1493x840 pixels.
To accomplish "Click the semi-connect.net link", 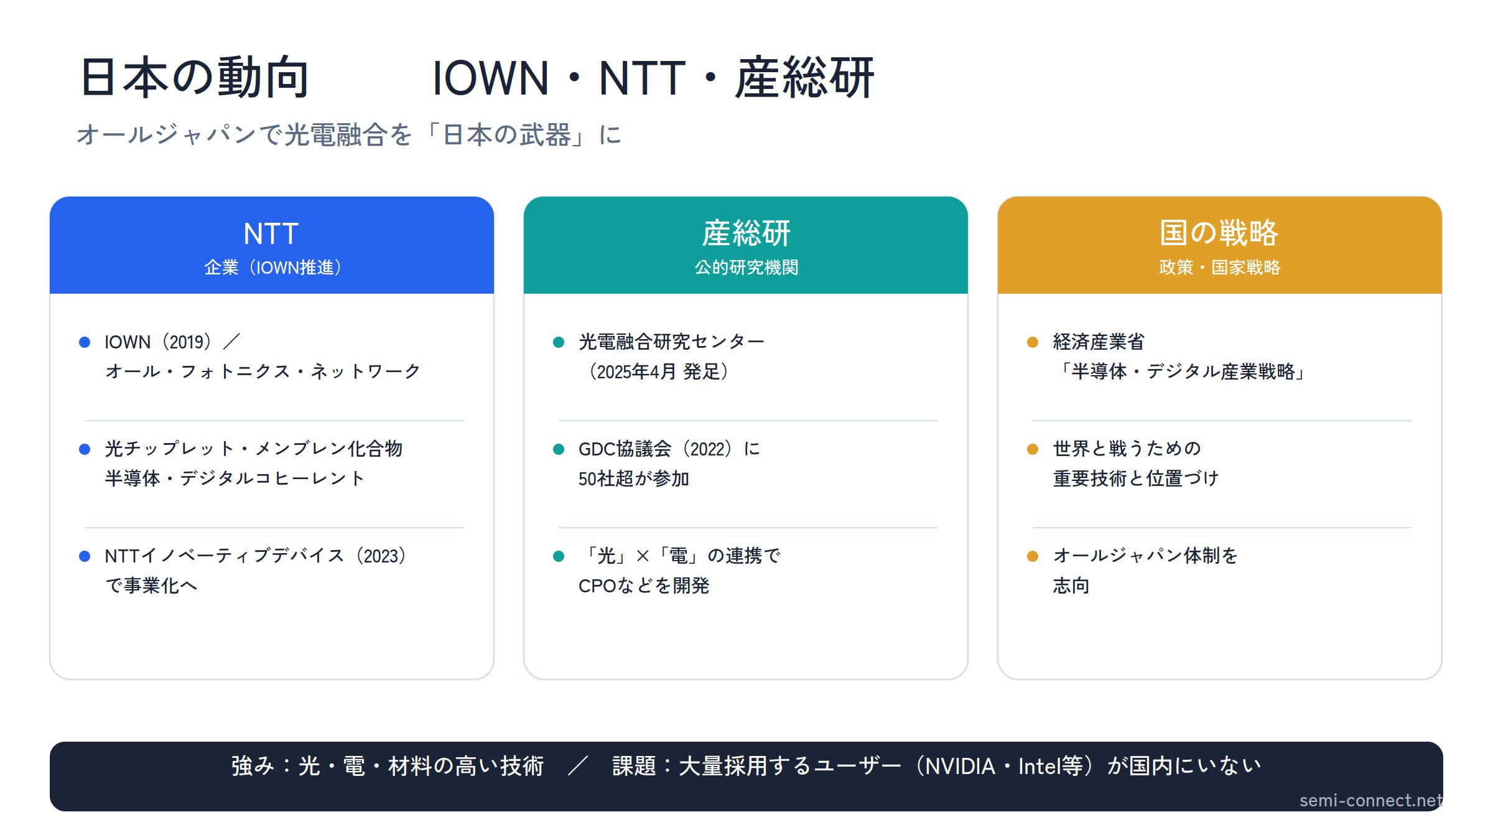I will point(1371,800).
